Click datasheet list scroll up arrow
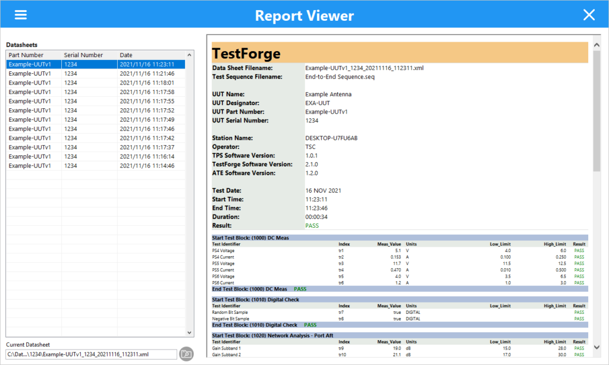Viewport: 609px width, 365px height. pos(189,55)
